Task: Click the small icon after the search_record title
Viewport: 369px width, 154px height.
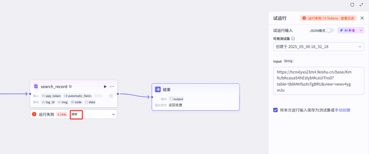Action: pyautogui.click(x=70, y=87)
